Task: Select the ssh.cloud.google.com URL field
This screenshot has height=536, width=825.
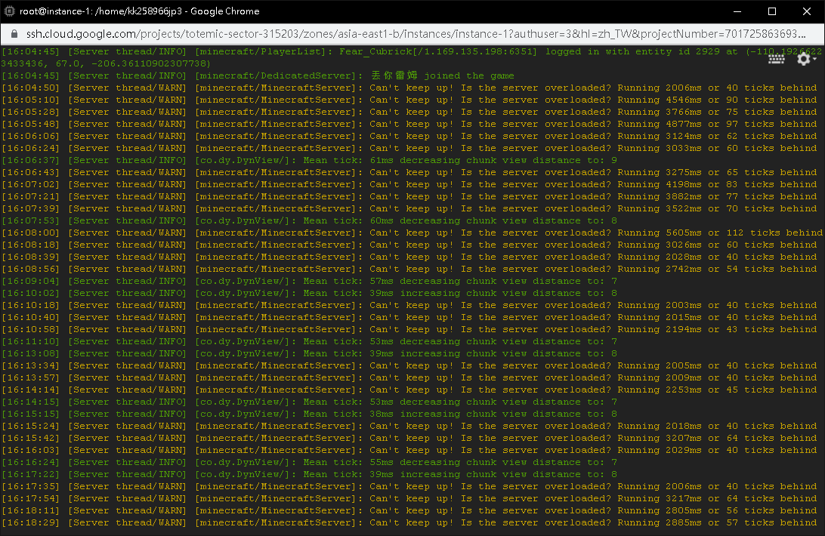Action: 416,34
